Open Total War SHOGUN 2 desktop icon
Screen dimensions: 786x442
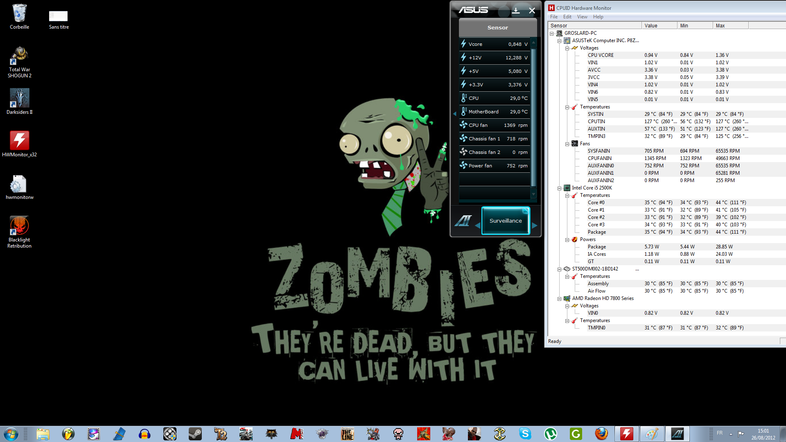click(19, 56)
